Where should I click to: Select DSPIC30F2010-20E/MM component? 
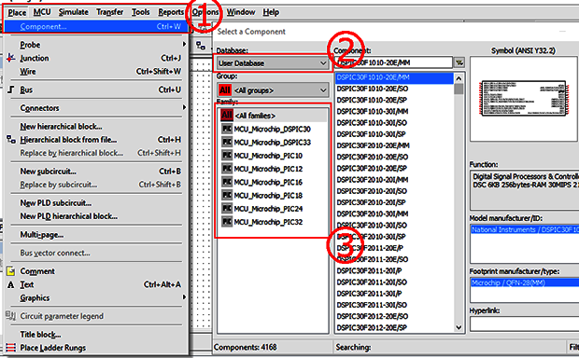click(394, 145)
